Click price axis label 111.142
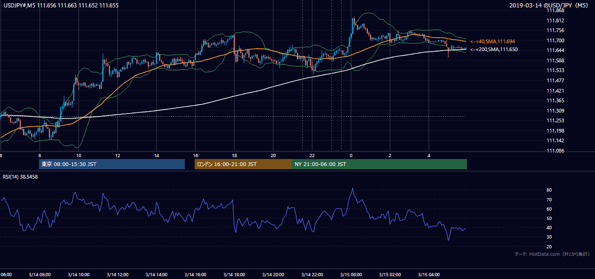595x279 pixels. (555, 140)
